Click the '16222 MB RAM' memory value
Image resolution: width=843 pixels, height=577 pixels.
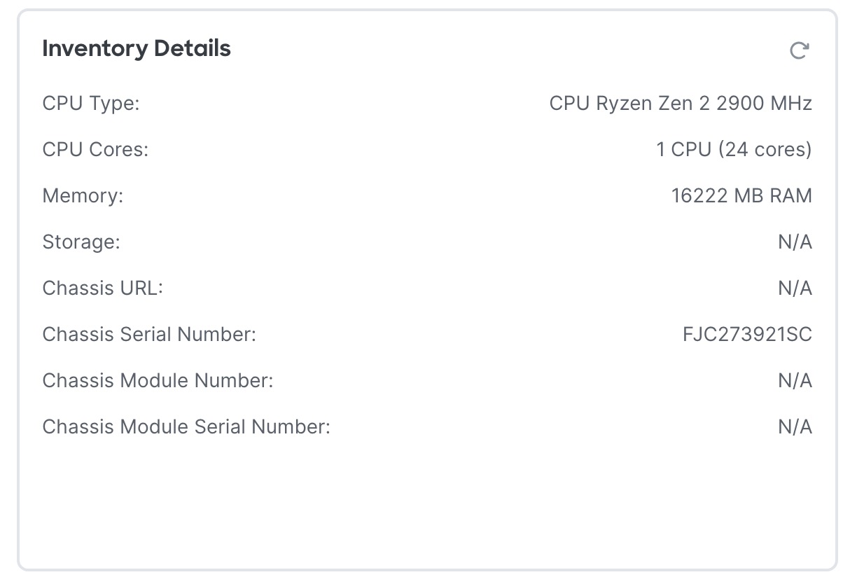pyautogui.click(x=741, y=196)
